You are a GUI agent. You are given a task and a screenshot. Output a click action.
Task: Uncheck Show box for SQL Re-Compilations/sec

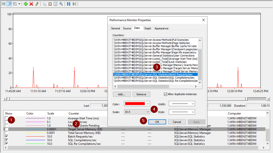[x=6, y=144]
